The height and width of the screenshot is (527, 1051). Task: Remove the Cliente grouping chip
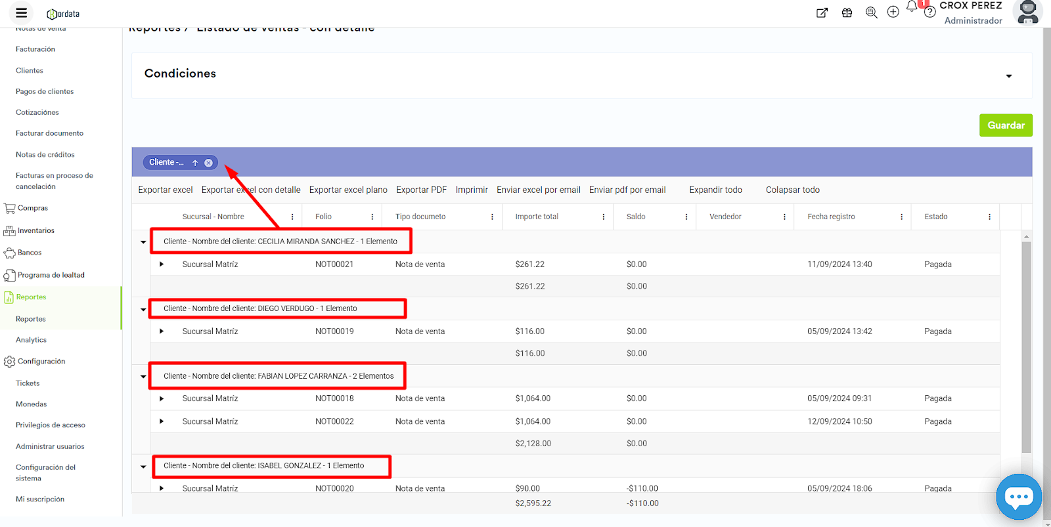pos(208,163)
